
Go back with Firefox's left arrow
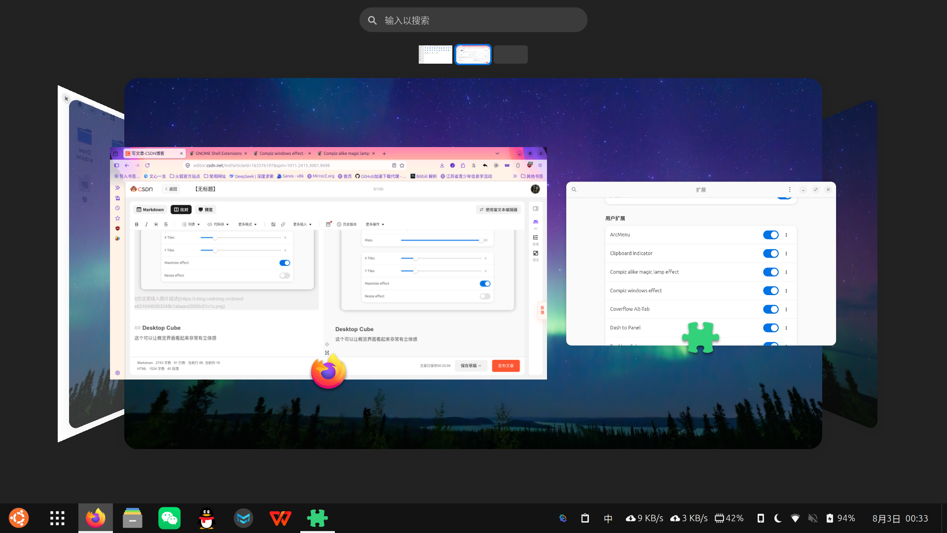coord(127,165)
